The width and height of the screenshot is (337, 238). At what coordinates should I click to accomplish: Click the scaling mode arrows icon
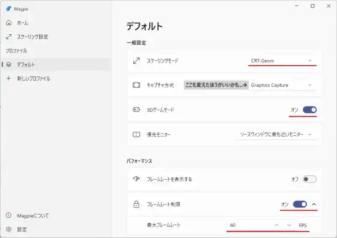[x=136, y=60]
